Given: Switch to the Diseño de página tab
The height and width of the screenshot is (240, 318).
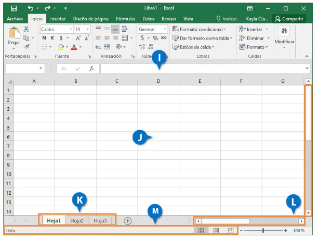Looking at the screenshot, I should (x=90, y=19).
